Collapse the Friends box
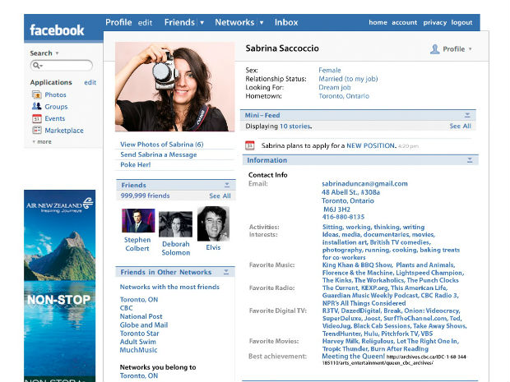The height and width of the screenshot is (382, 510). coord(227,185)
